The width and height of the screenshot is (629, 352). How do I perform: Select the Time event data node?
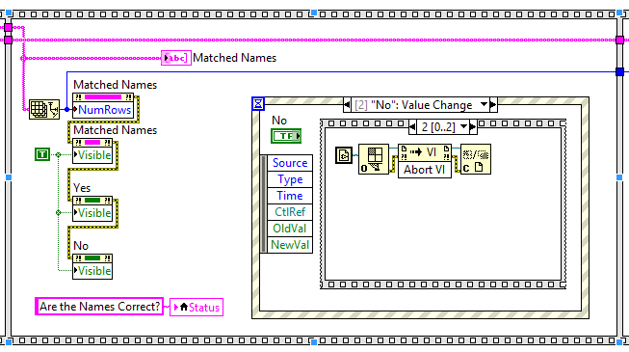coord(290,196)
